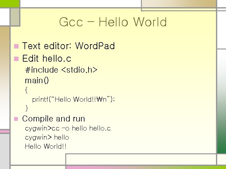Viewport: 226px width, 169px height.
Task: Click the closing curly brace line
Action: point(27,108)
